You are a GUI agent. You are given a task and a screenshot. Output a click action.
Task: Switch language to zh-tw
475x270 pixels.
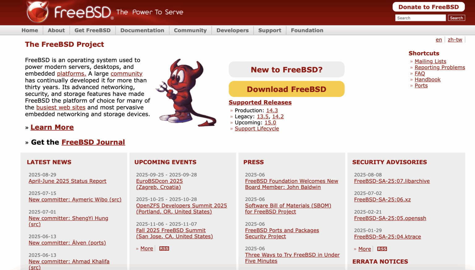[455, 39]
